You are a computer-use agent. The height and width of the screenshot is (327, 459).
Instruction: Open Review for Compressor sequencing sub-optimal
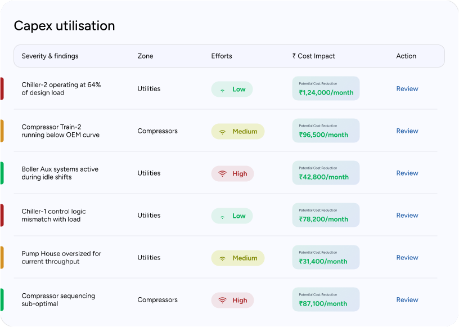[407, 300]
